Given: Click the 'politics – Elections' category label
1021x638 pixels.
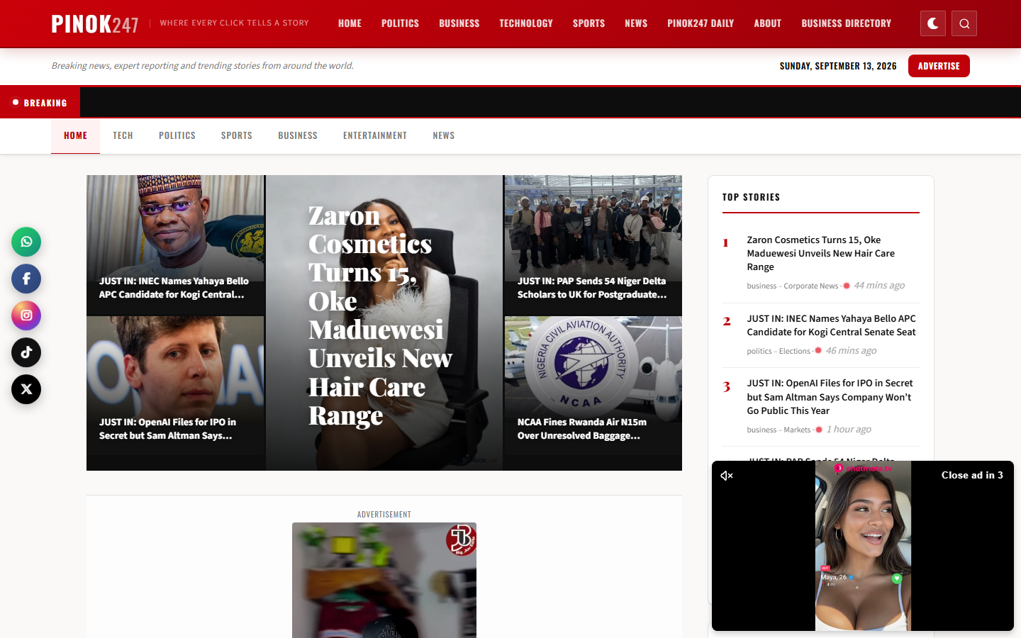Looking at the screenshot, I should coord(779,351).
